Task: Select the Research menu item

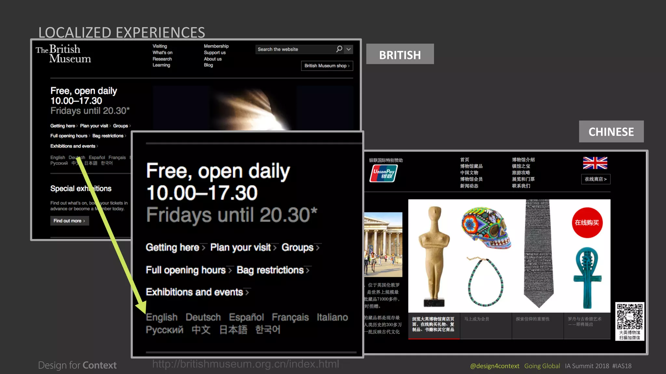Action: (x=162, y=59)
